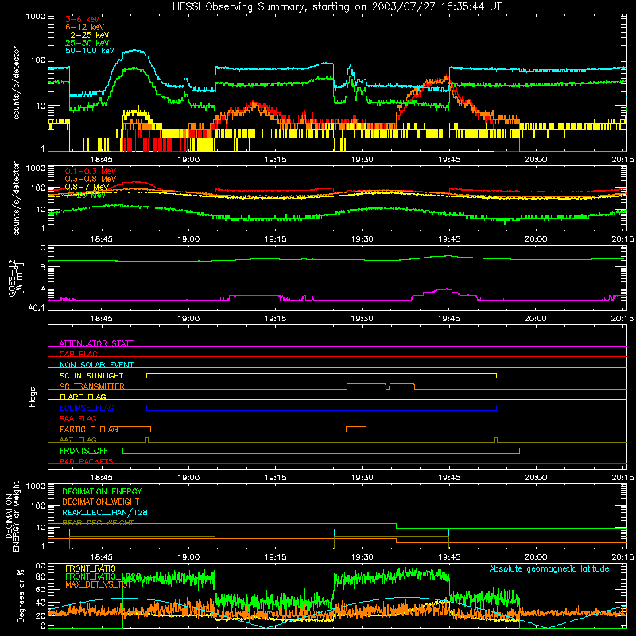This screenshot has height=636, width=636.
Task: Click 20:15 tick under the decimation panel
Action: pos(622,557)
